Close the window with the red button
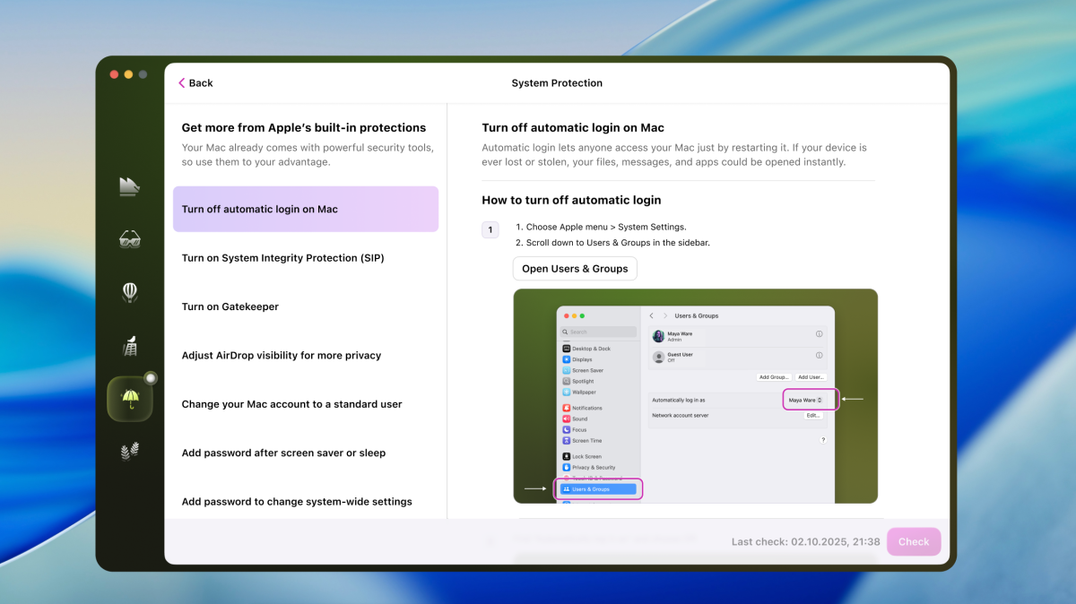 (114, 74)
